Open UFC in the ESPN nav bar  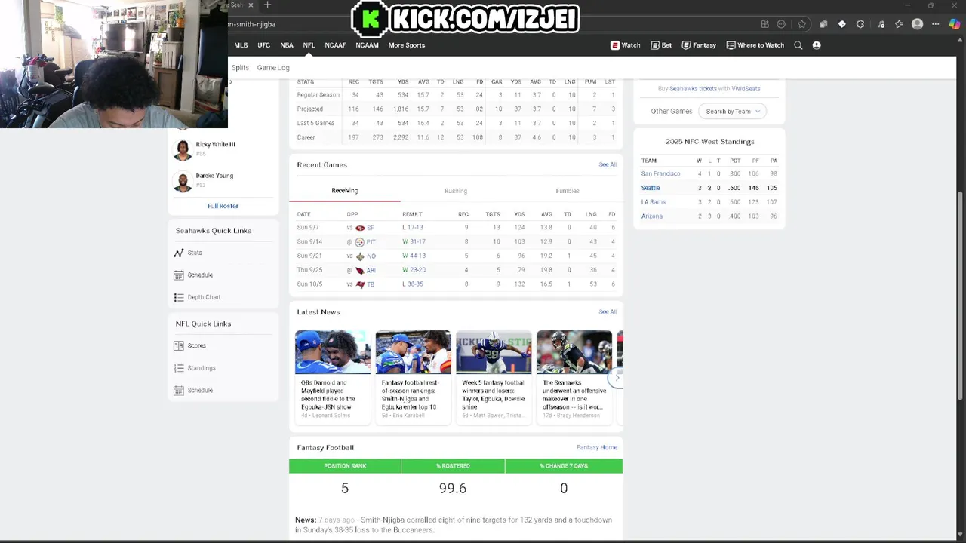pos(263,45)
